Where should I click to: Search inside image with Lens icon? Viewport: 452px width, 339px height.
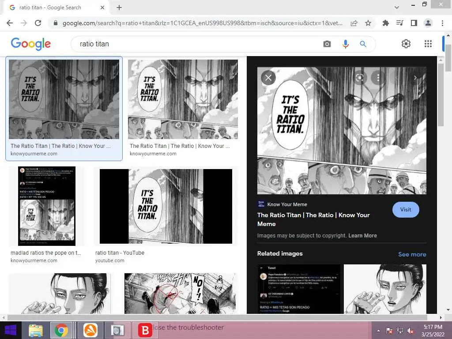[x=359, y=78]
